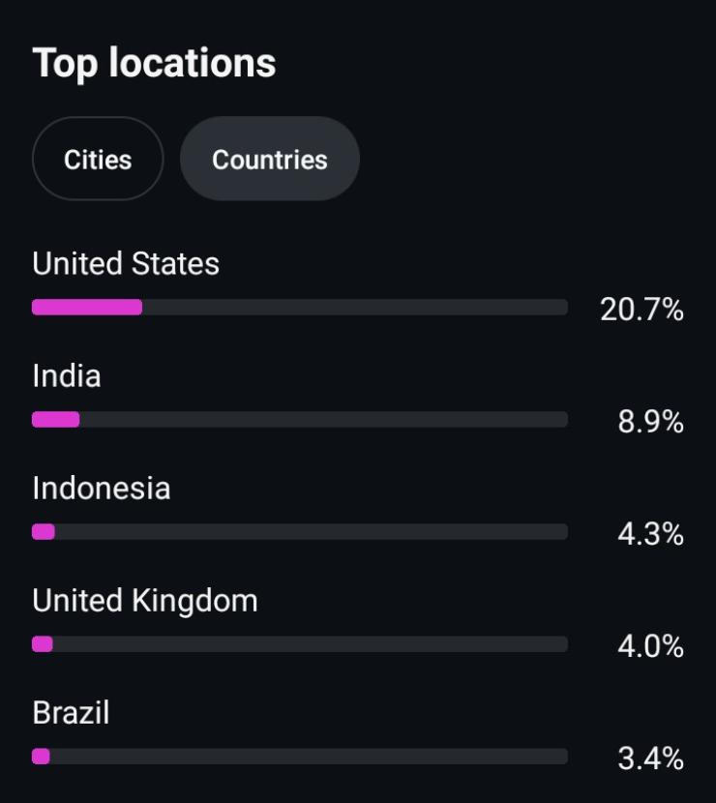Select the Countries tab
The height and width of the screenshot is (803, 716).
(x=270, y=159)
